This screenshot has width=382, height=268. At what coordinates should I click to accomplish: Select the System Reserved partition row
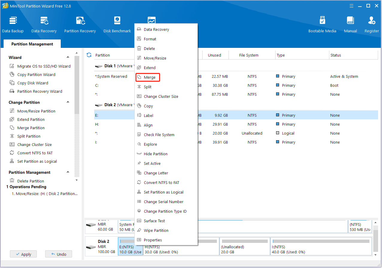point(236,76)
